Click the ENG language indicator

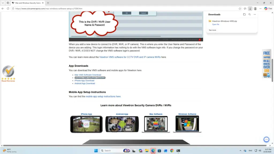click(250, 151)
